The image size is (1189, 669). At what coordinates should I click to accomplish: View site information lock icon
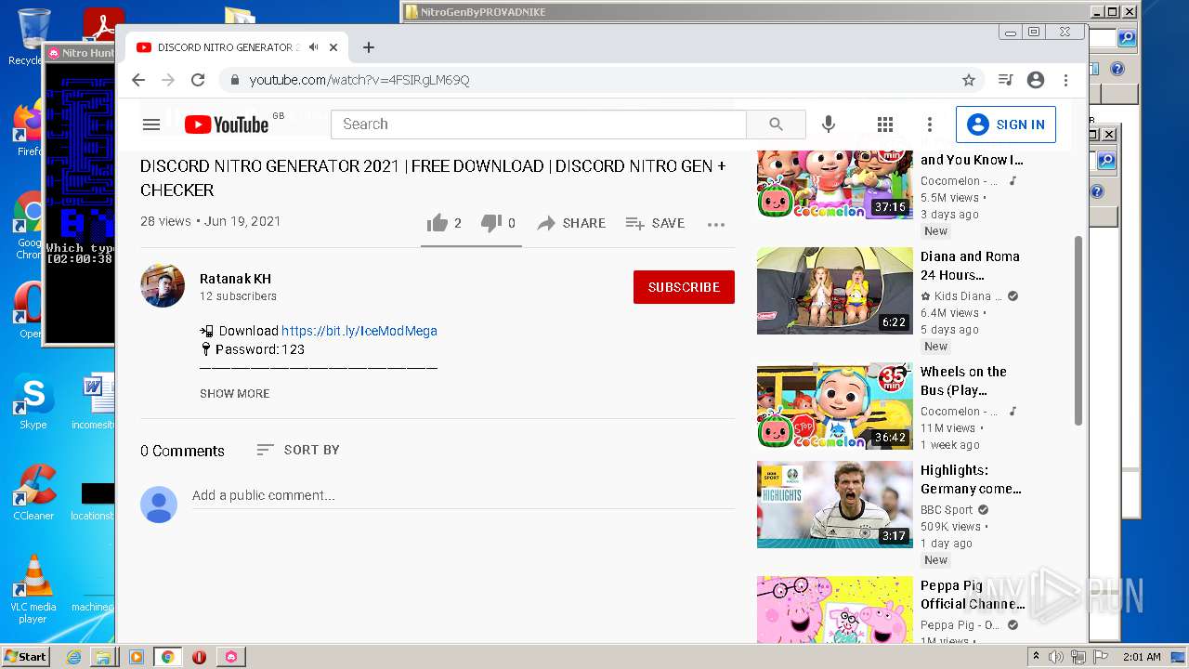point(235,80)
